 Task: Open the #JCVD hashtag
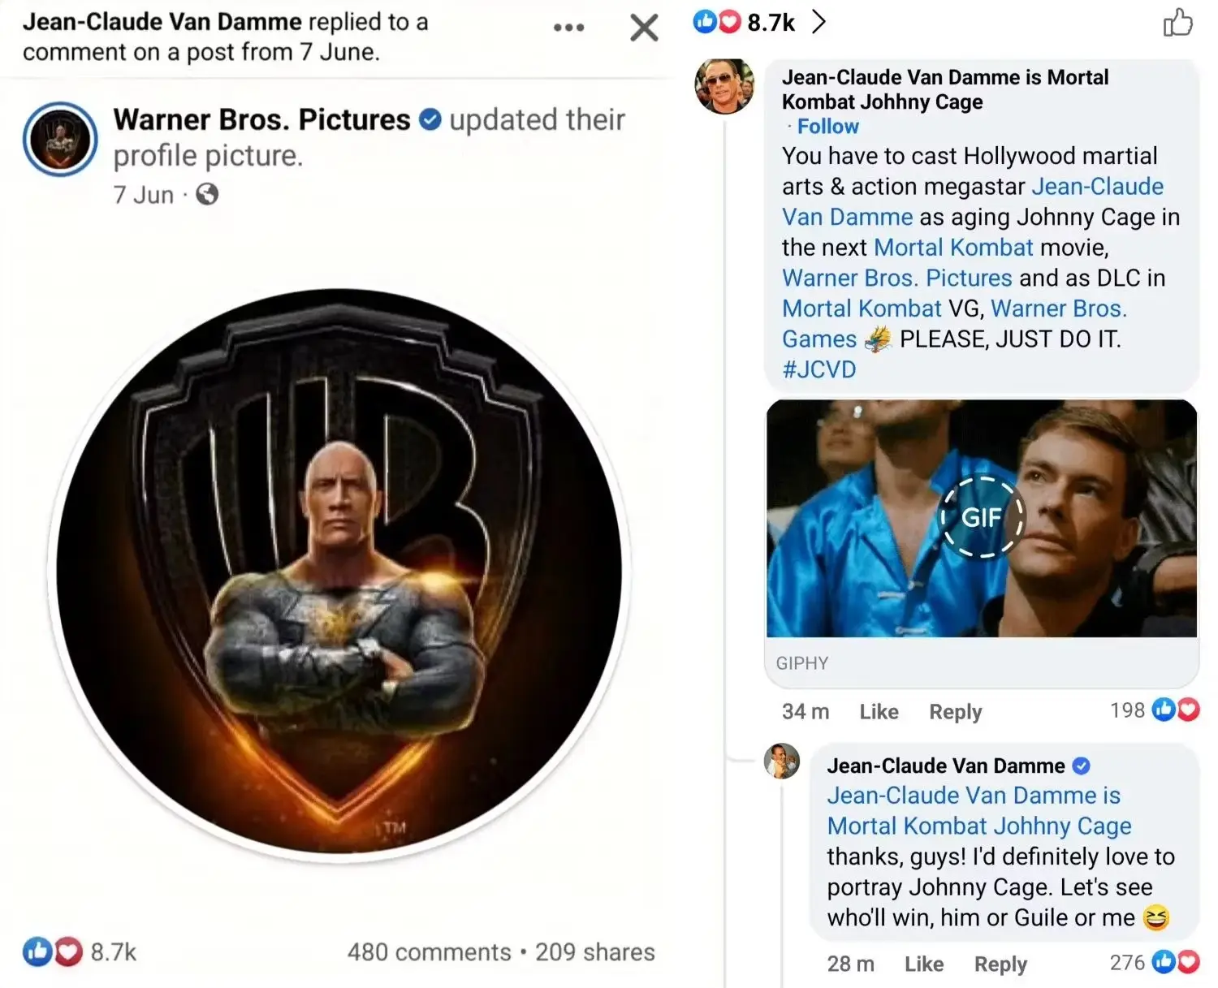pos(817,369)
